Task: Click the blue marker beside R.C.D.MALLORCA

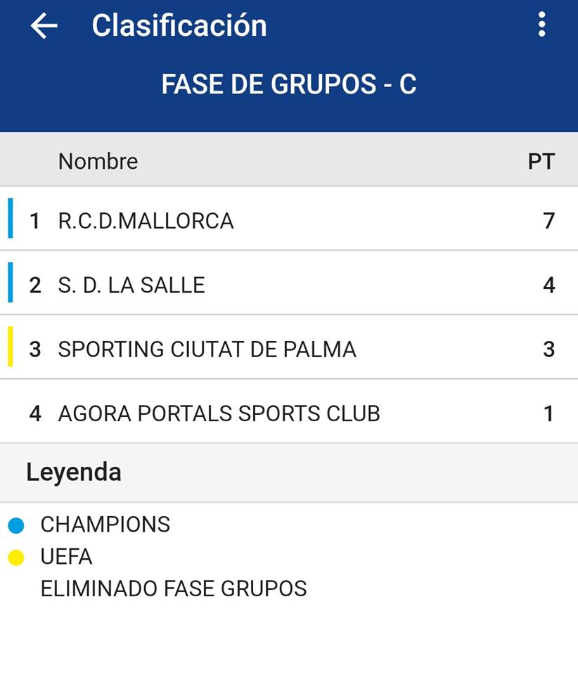Action: (x=11, y=218)
